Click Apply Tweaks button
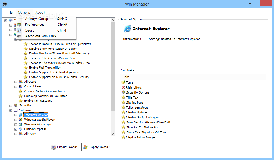 coord(96,147)
